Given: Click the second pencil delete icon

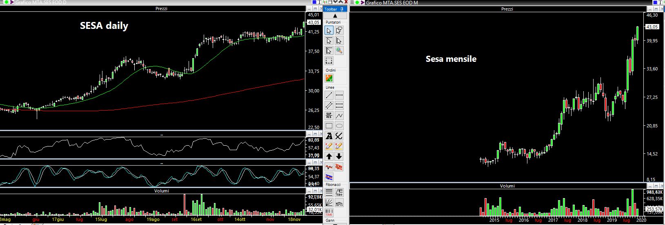Looking at the screenshot, I should 339,146.
